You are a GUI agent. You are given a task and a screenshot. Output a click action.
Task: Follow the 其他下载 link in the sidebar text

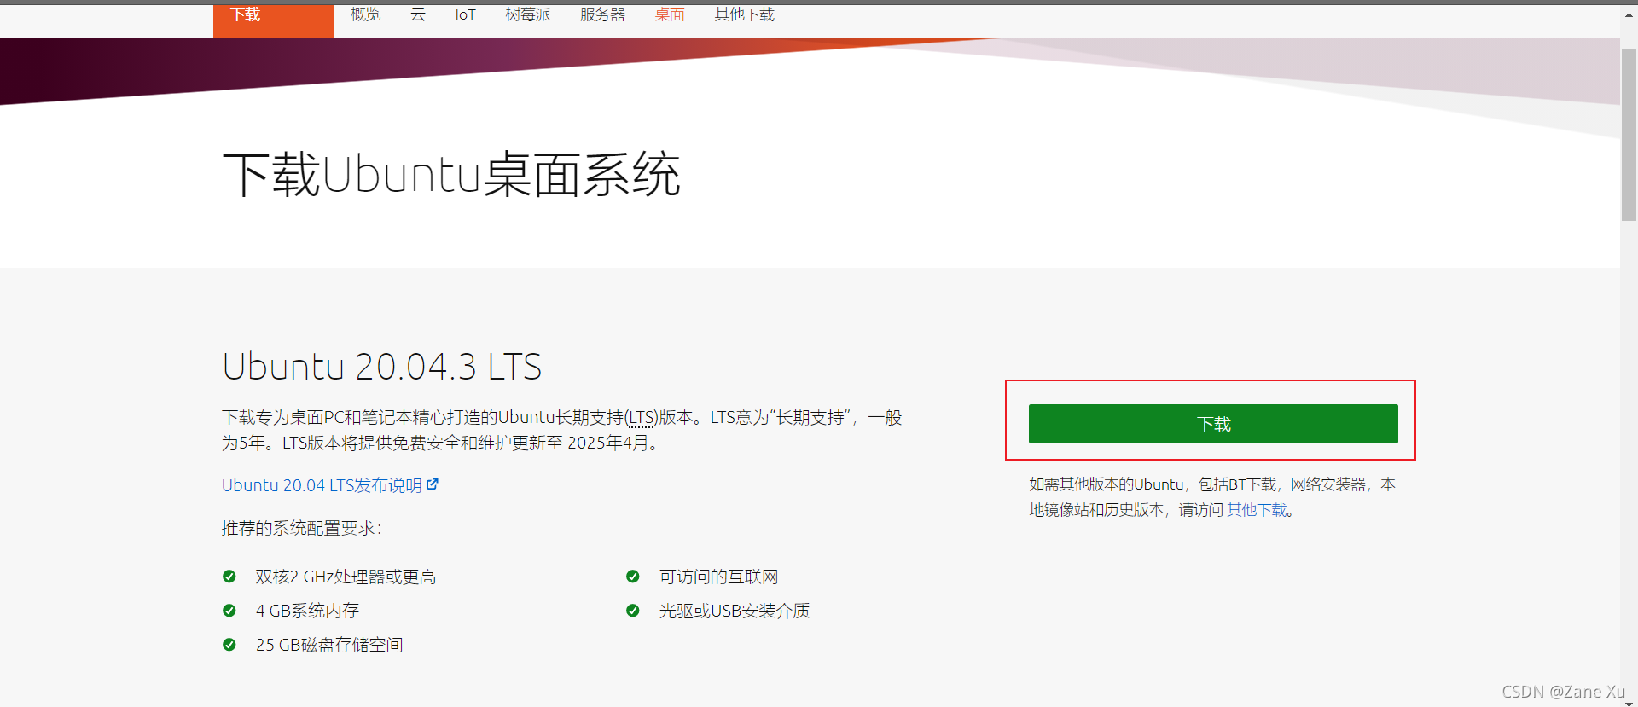[1257, 510]
